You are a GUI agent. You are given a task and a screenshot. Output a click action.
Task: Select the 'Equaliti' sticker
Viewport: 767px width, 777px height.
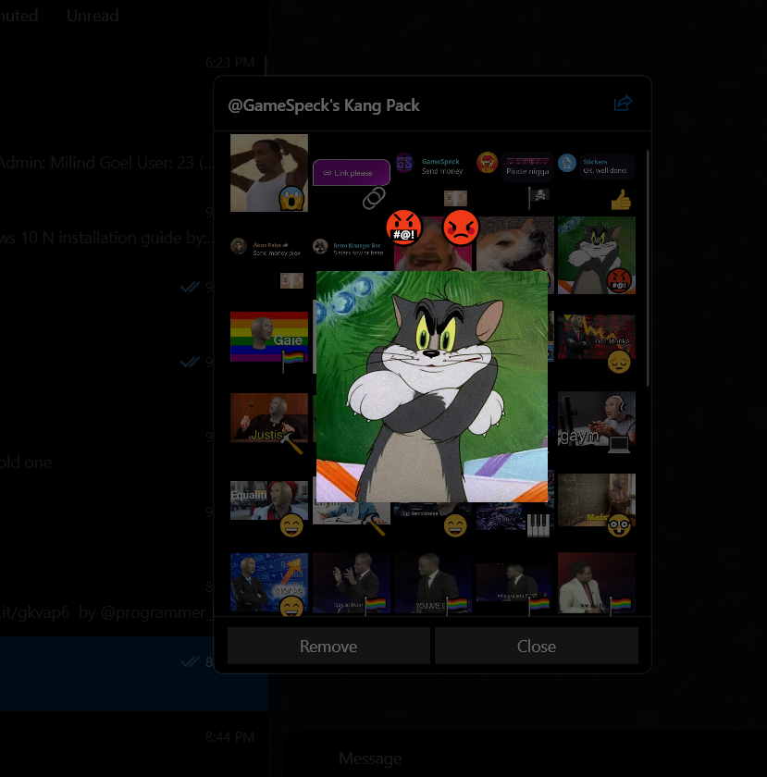pyautogui.click(x=269, y=500)
